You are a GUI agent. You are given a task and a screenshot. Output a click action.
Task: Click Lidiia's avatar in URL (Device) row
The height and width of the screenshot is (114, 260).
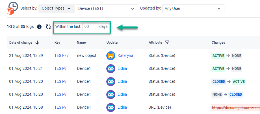click(x=111, y=107)
